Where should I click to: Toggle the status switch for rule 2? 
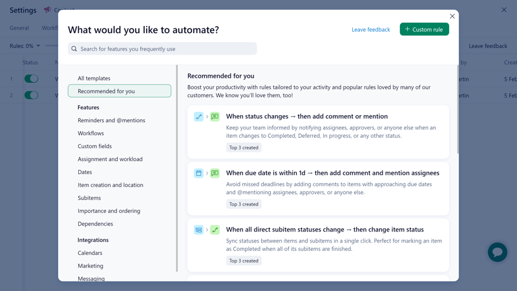point(31,95)
